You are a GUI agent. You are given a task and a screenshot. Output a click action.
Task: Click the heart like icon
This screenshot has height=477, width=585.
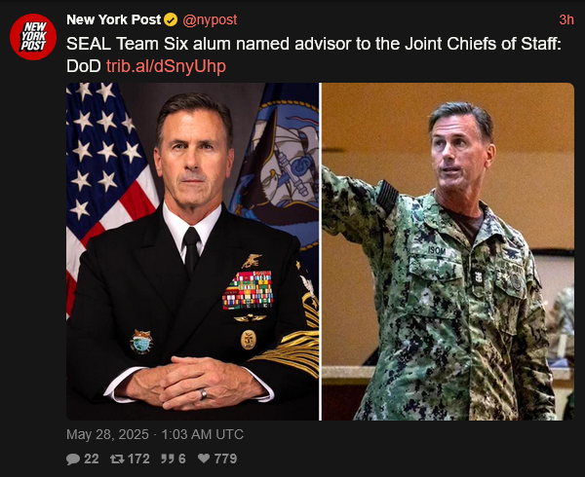(x=204, y=459)
